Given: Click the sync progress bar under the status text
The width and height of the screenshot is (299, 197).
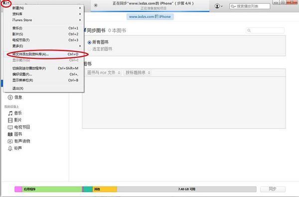Looking at the screenshot, I should pyautogui.click(x=150, y=11).
